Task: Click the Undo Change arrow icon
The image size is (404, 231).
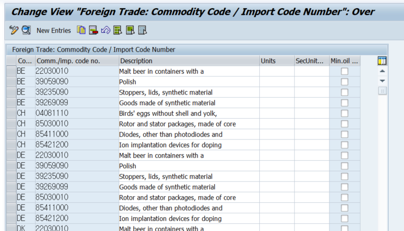Action: pos(106,30)
